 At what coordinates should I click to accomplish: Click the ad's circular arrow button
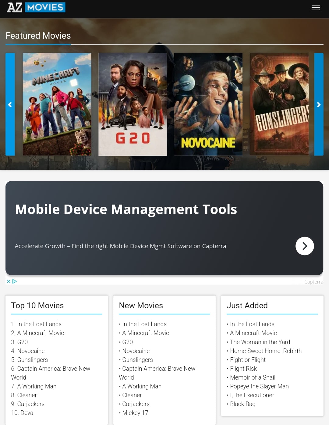[x=305, y=246]
